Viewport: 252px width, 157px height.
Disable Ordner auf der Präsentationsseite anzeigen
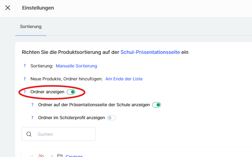[157, 105]
